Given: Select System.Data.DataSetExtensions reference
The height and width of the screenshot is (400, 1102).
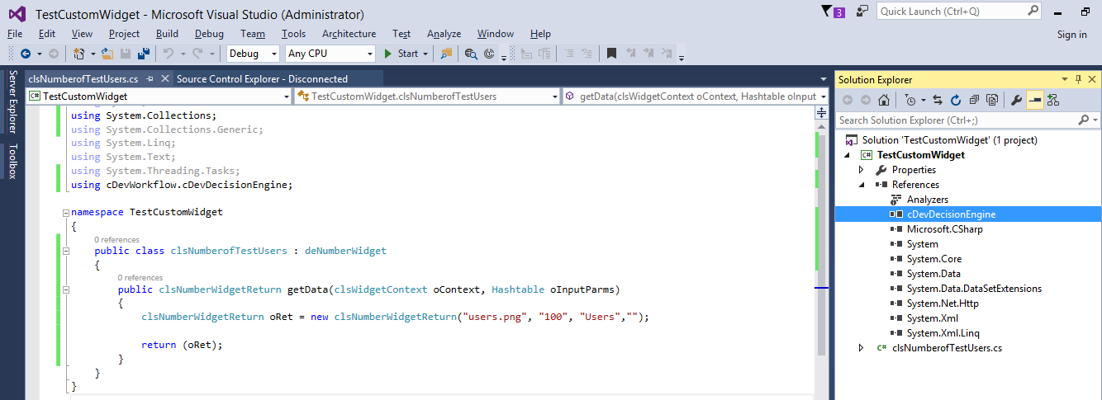Looking at the screenshot, I should click(974, 289).
